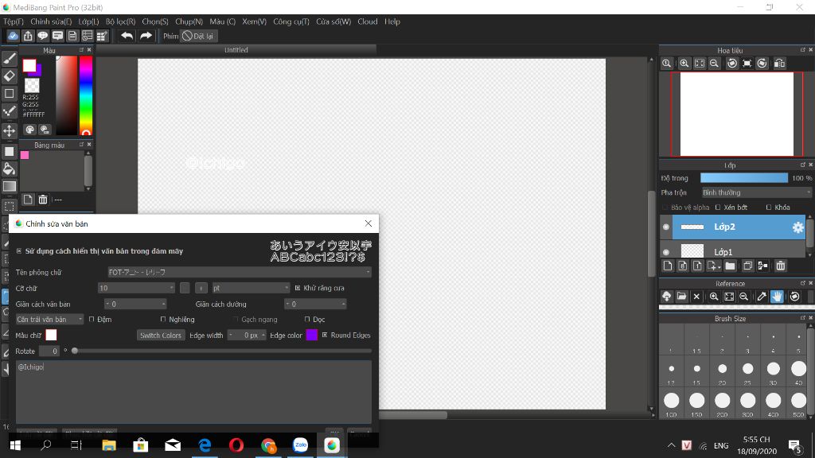Open the Công cụ(T) menu
Viewport: 815px width, 458px height.
pyautogui.click(x=291, y=21)
